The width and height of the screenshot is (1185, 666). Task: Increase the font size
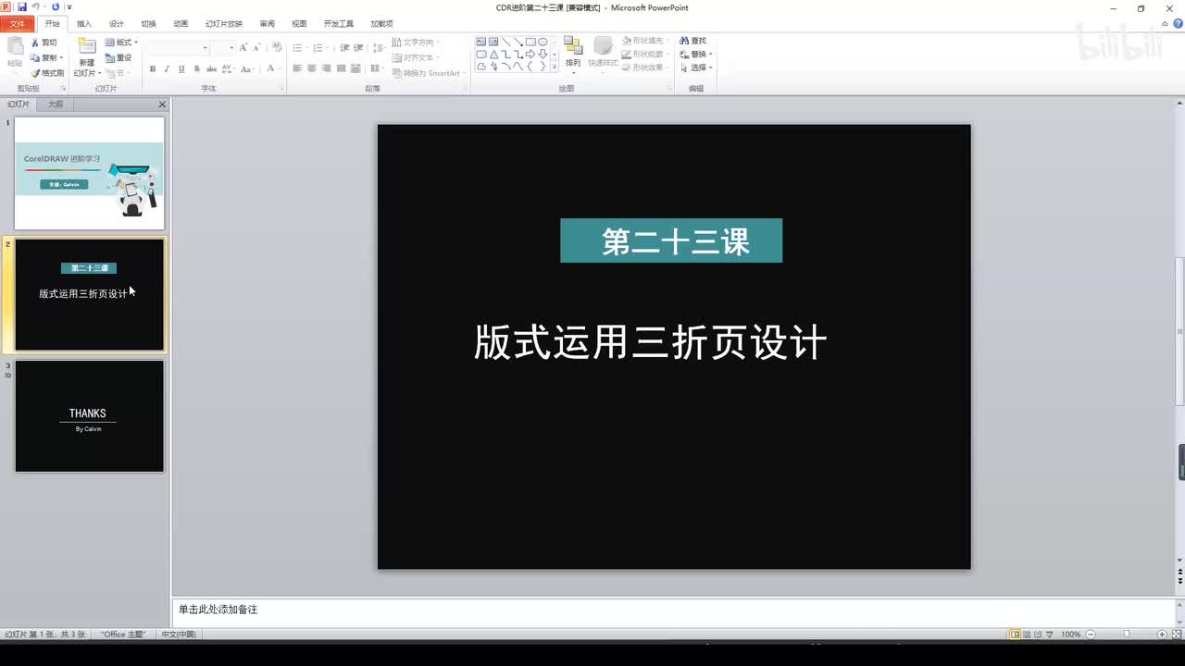244,47
